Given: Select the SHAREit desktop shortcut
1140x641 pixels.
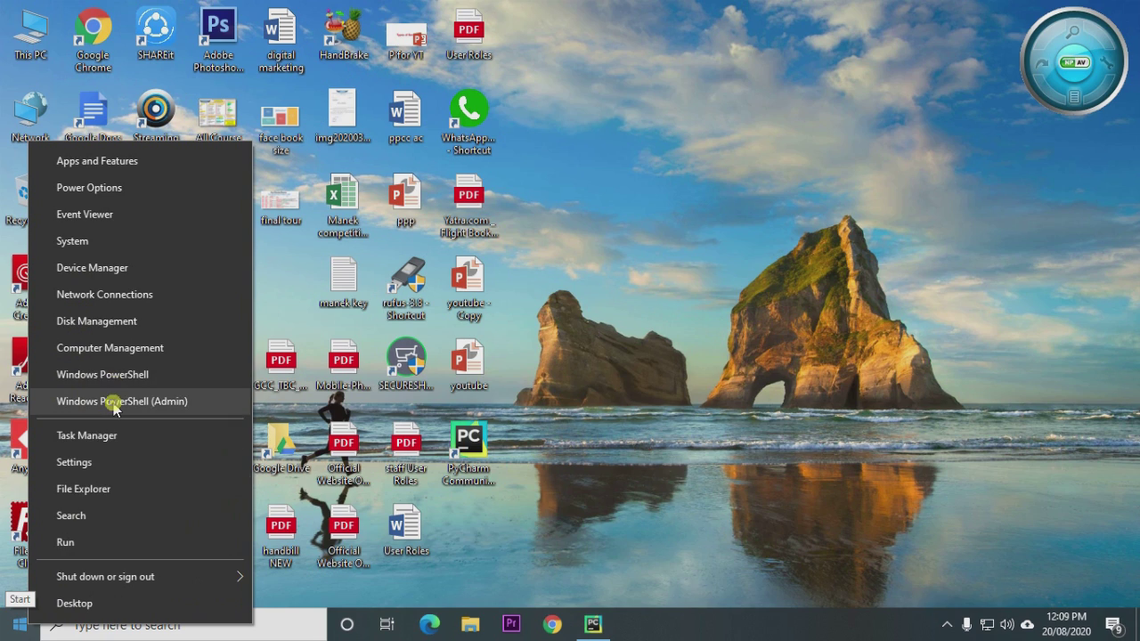Looking at the screenshot, I should (x=156, y=36).
